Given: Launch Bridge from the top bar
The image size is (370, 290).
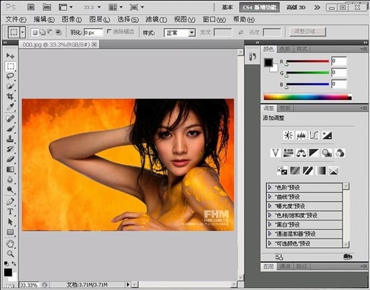Looking at the screenshot, I should [31, 7].
